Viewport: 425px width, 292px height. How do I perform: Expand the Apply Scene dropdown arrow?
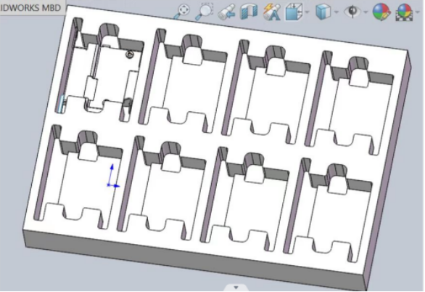[x=417, y=12]
